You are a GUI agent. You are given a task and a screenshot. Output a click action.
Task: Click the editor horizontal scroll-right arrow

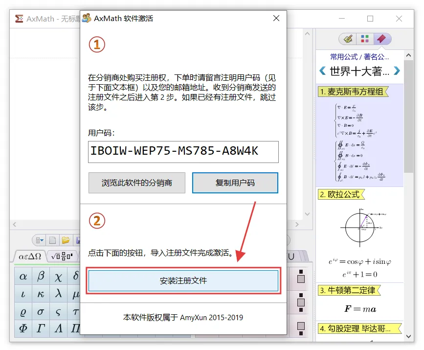(x=297, y=224)
